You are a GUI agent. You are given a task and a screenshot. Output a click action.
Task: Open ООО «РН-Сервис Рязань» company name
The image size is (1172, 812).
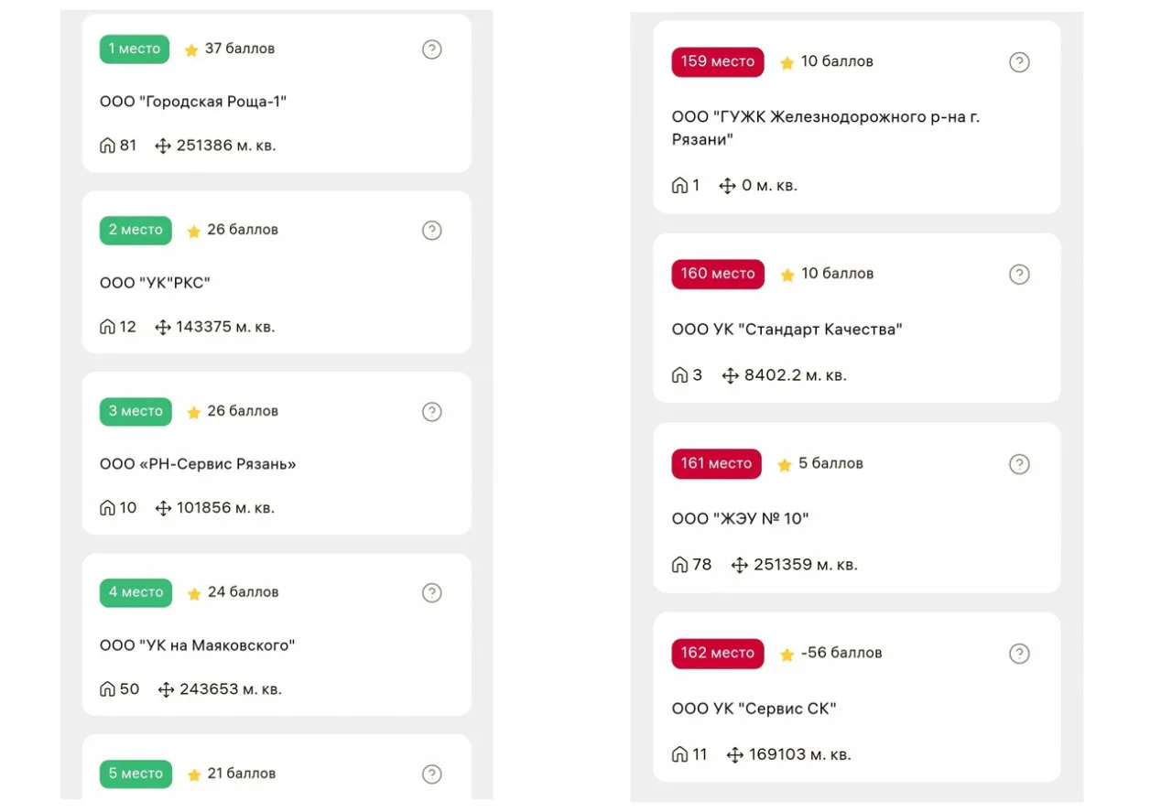pyautogui.click(x=198, y=464)
